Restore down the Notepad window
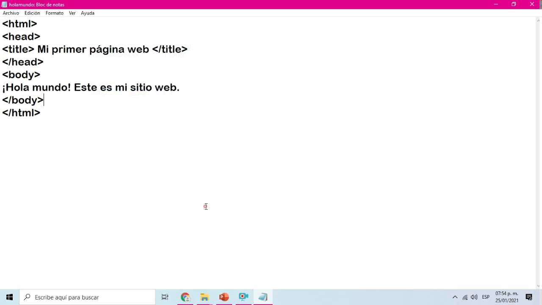 click(x=514, y=4)
